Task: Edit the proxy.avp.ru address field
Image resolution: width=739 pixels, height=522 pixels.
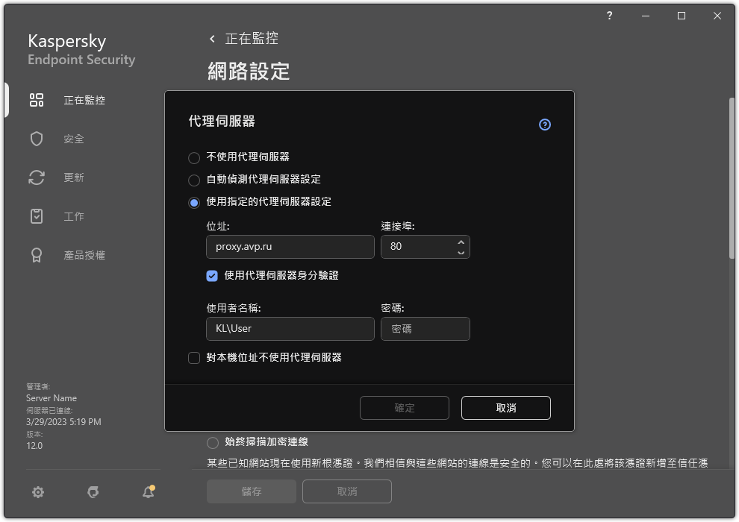Action: 290,247
